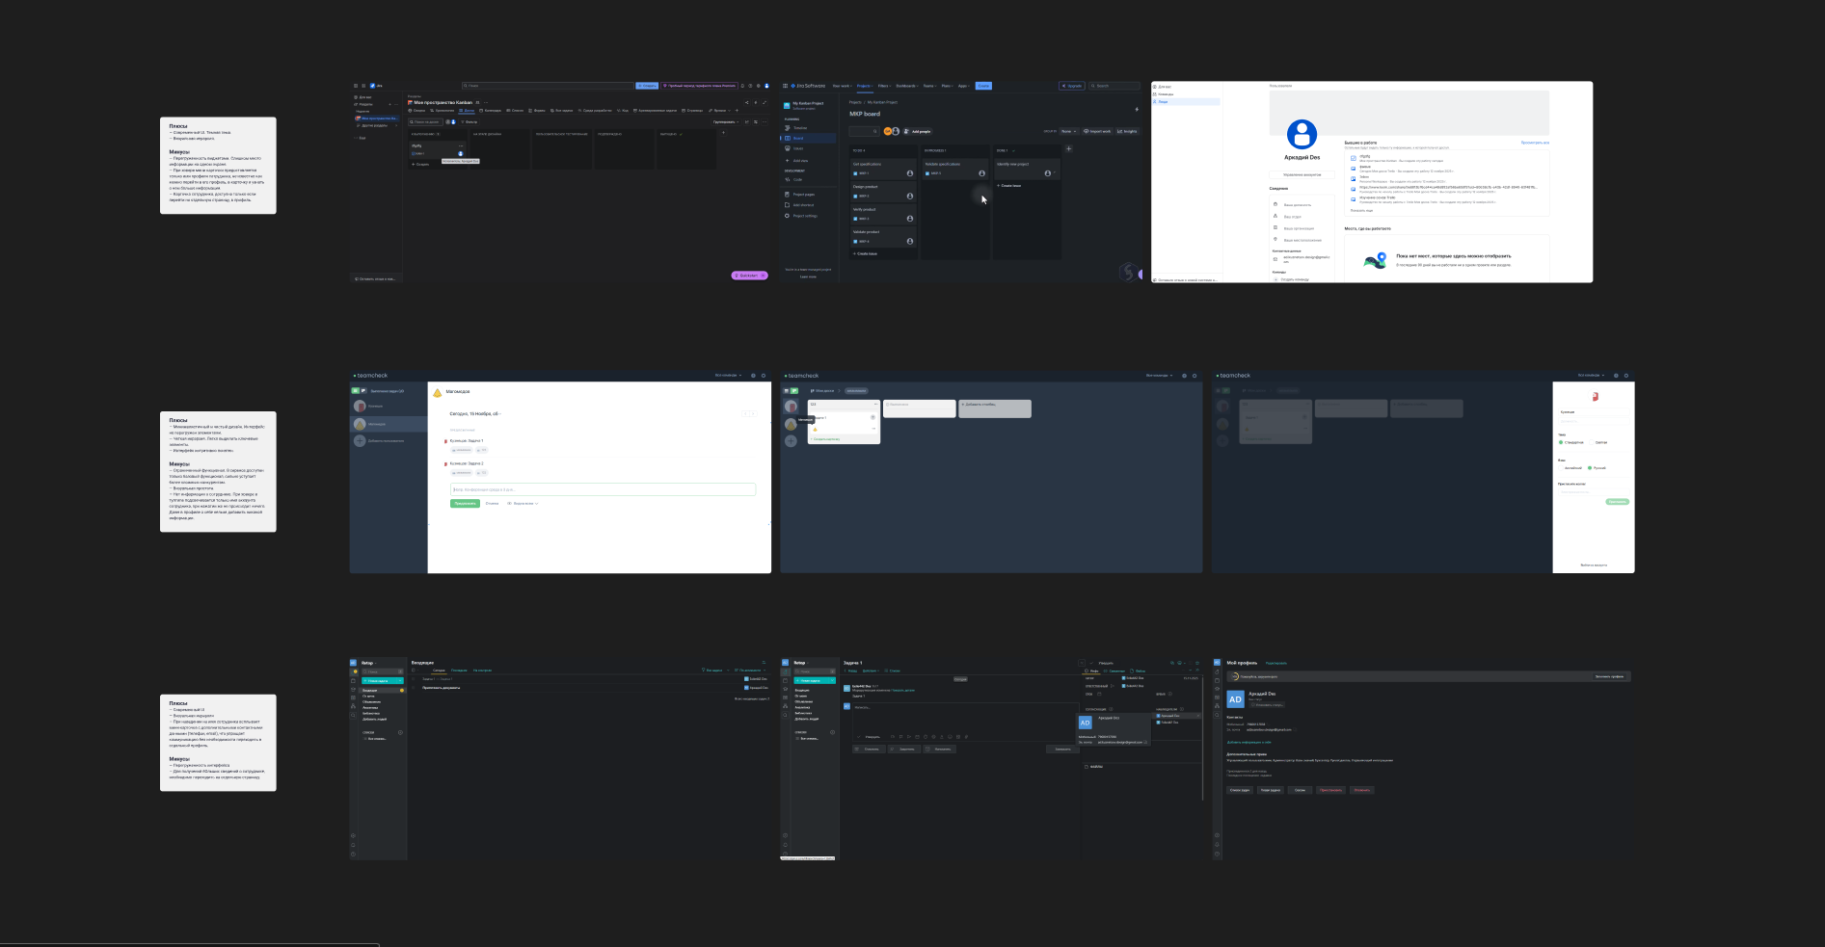Add a column with the plus icon on MKP board

1068,149
